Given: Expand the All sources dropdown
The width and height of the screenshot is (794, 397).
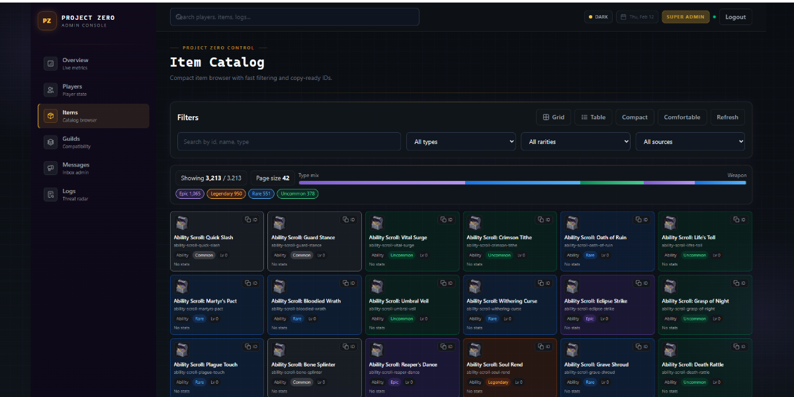Looking at the screenshot, I should (690, 142).
